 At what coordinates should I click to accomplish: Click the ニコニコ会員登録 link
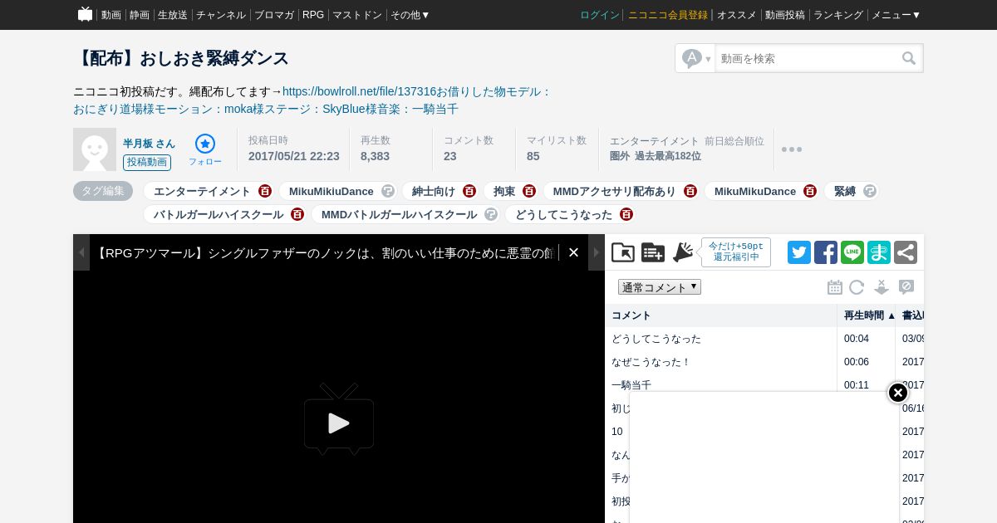click(668, 15)
